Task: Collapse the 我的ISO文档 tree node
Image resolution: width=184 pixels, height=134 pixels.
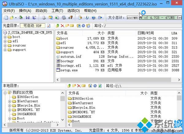Action: [5, 93]
